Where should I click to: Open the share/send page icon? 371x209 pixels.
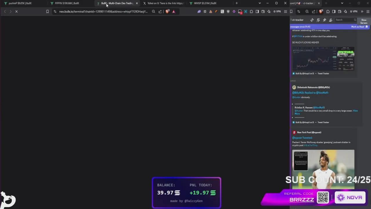pos(314,12)
